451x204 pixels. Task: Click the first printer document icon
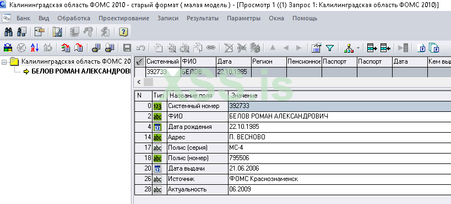[96, 48]
